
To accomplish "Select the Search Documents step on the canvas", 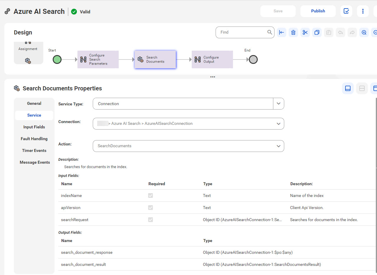I will (x=155, y=59).
